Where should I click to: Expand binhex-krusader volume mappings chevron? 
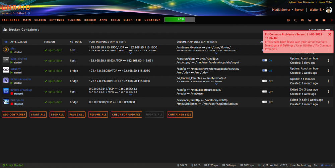(216, 84)
